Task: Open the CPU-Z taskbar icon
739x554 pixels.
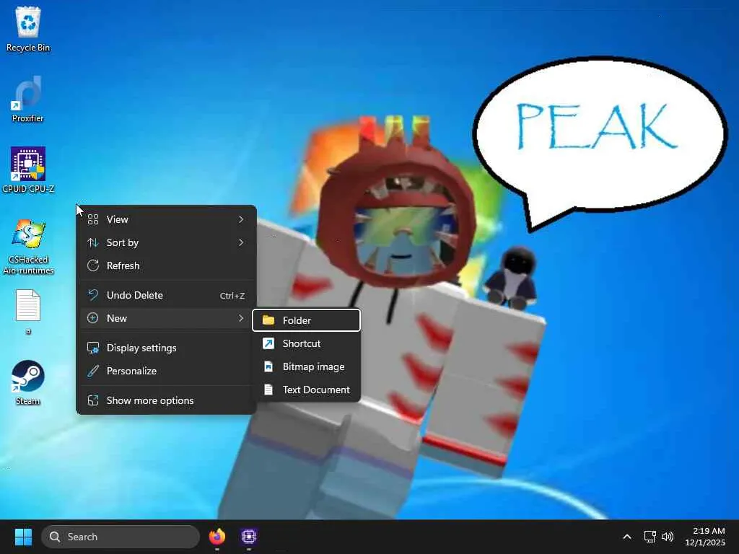Action: point(249,537)
